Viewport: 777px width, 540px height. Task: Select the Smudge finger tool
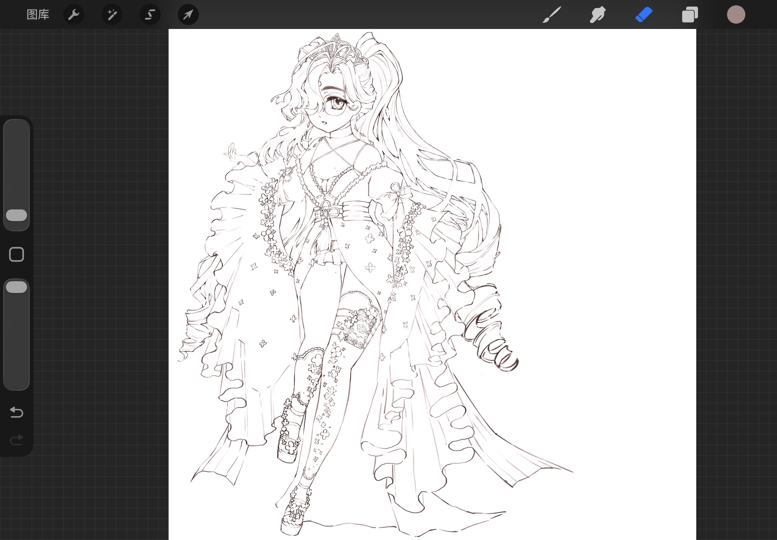coord(598,15)
